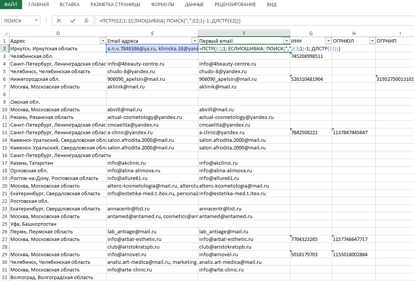Open filter dropdown for ИНН column
Image resolution: width=414 pixels, height=281 pixels.
pyautogui.click(x=328, y=41)
